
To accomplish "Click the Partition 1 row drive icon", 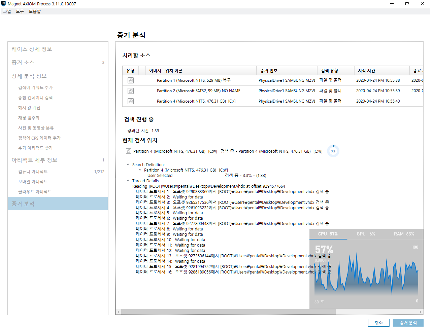I will click(x=131, y=80).
